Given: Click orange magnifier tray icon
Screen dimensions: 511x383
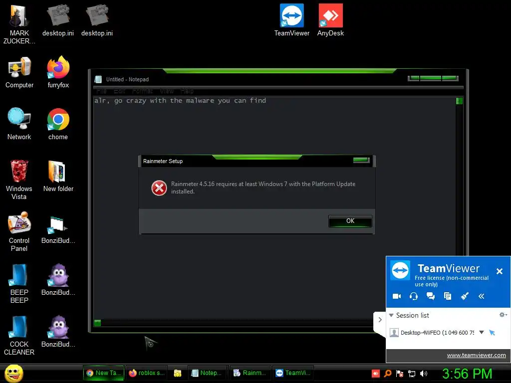Looking at the screenshot, I should point(387,373).
